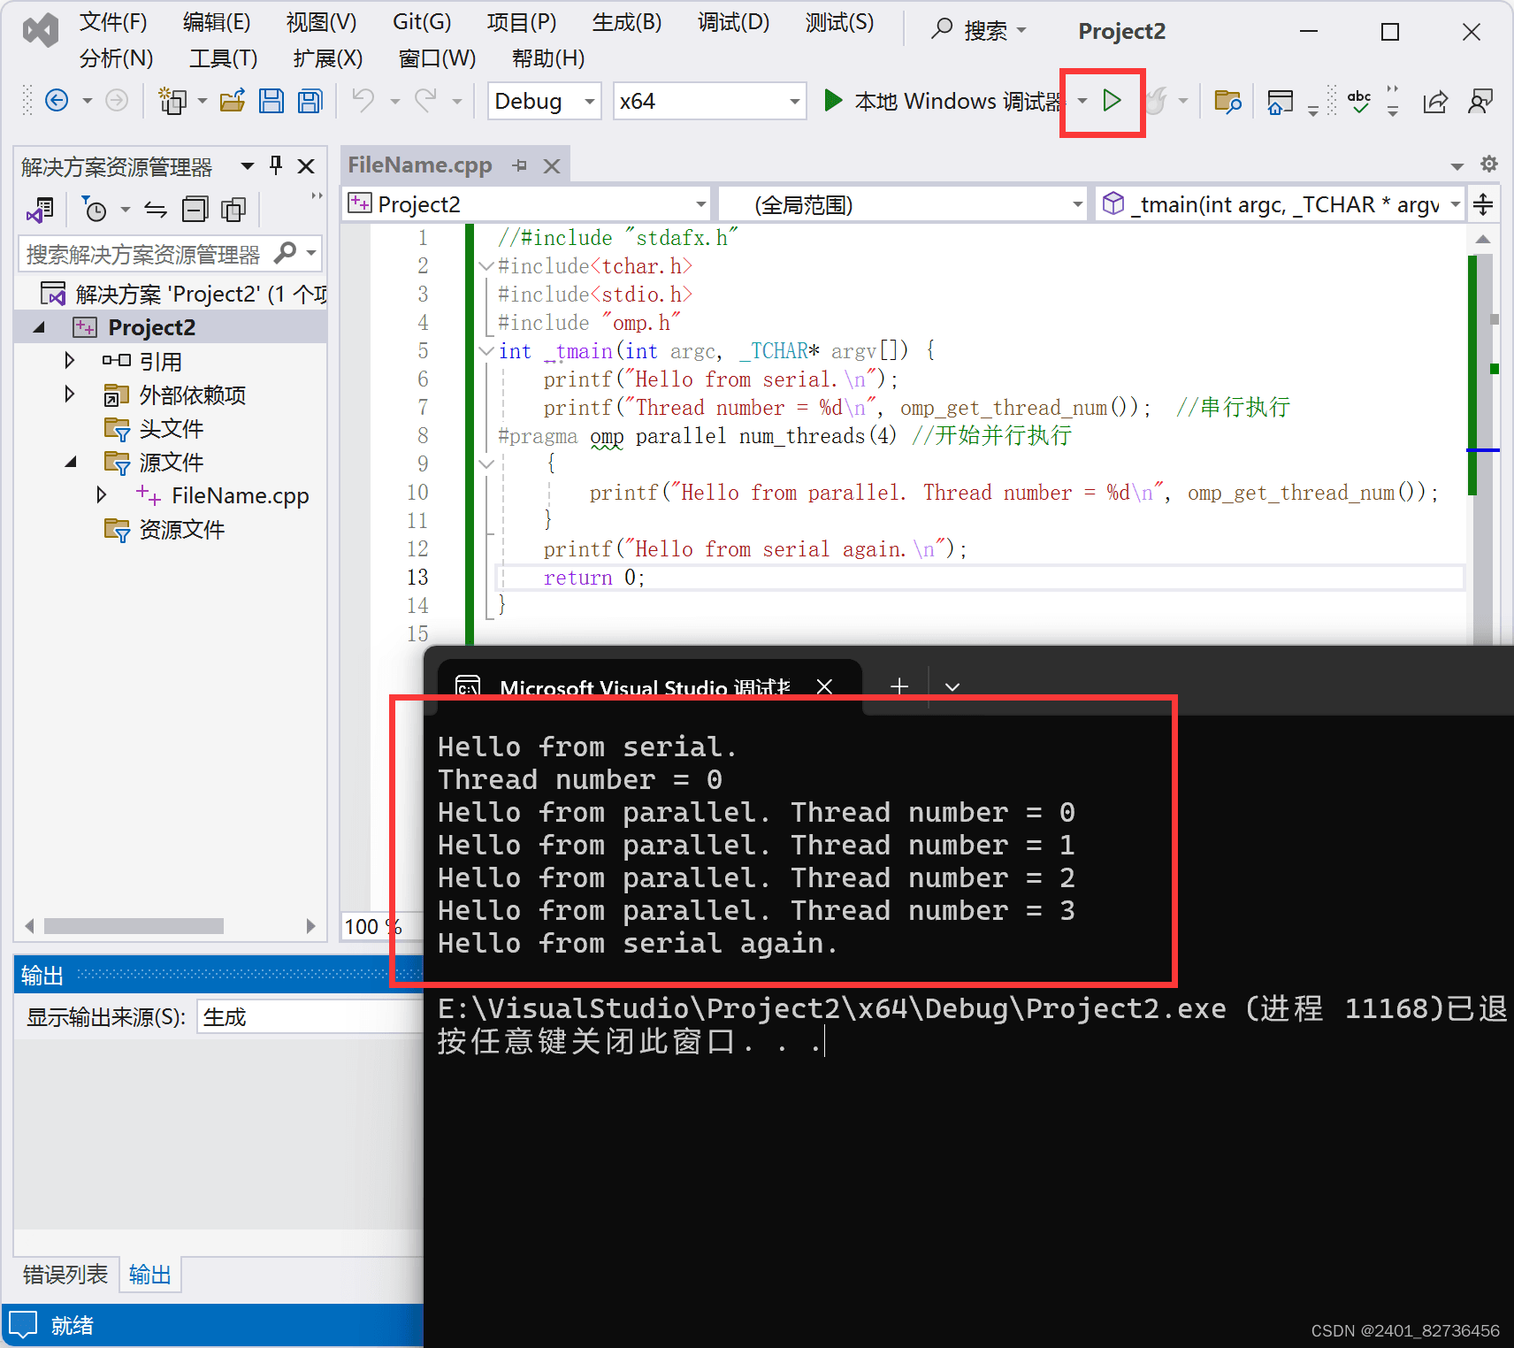1514x1348 pixels.
Task: Click Sync with Active Document icon
Action: [156, 210]
